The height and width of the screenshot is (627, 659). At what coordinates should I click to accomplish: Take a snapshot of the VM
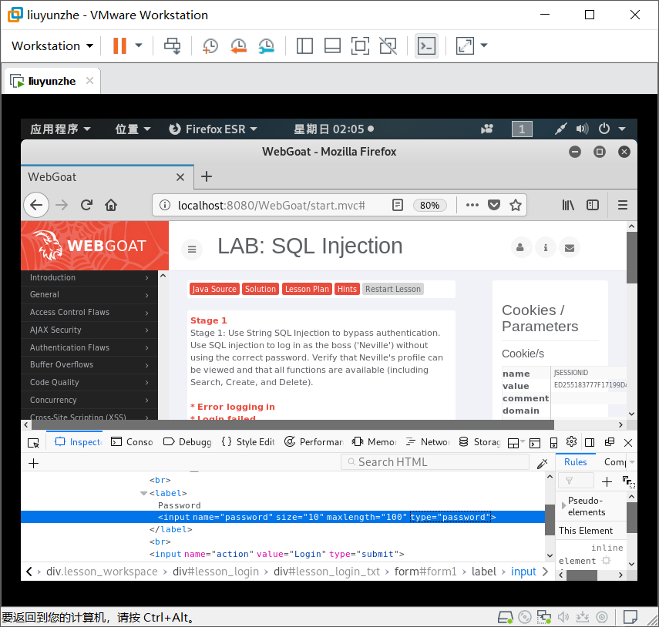[x=210, y=45]
